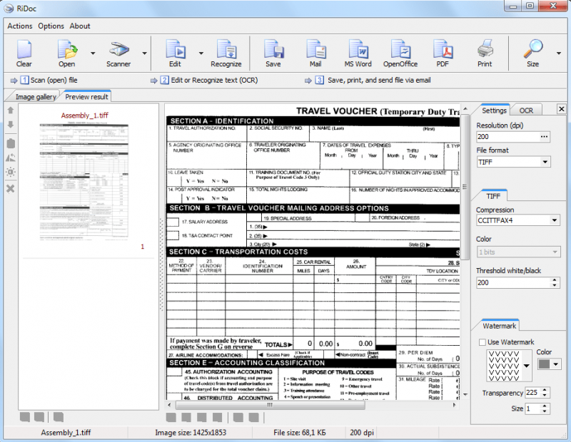The height and width of the screenshot is (442, 571).
Task: Expand the Scanner button dropdown arrow
Action: [145, 53]
